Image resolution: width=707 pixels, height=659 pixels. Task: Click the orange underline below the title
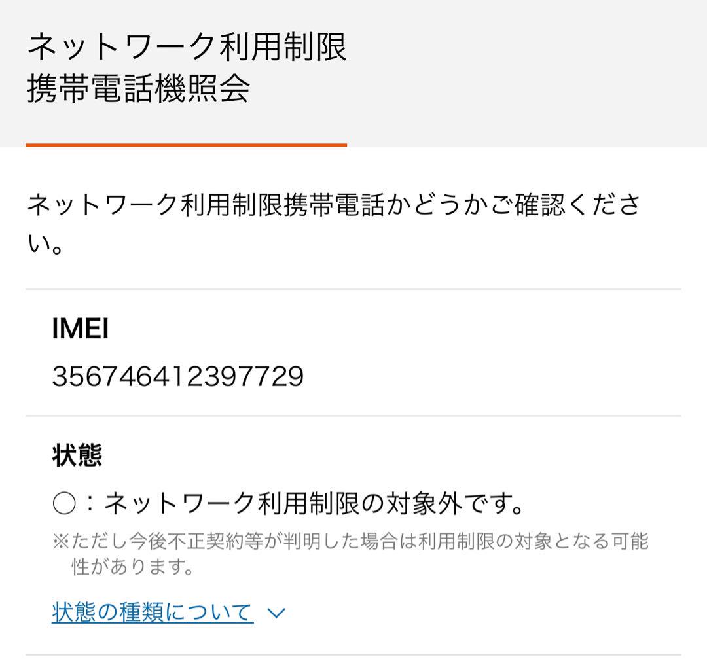pos(186,145)
